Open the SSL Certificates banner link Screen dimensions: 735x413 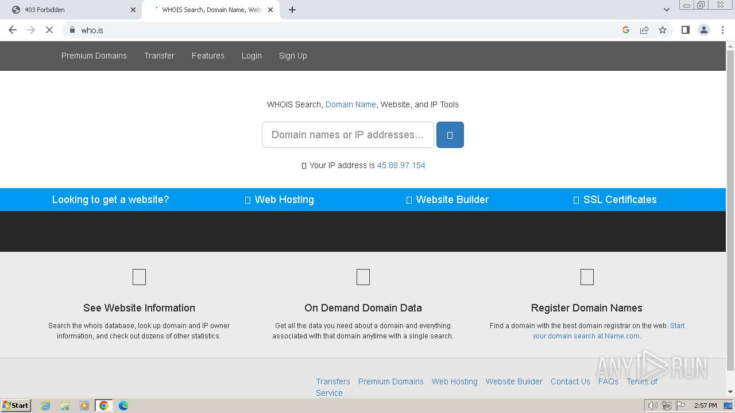point(615,200)
